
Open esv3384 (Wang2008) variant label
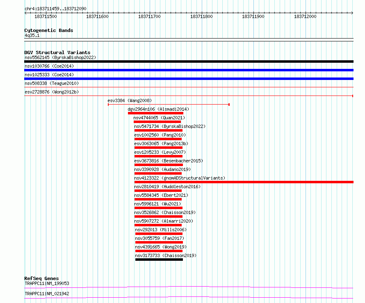(x=130, y=100)
